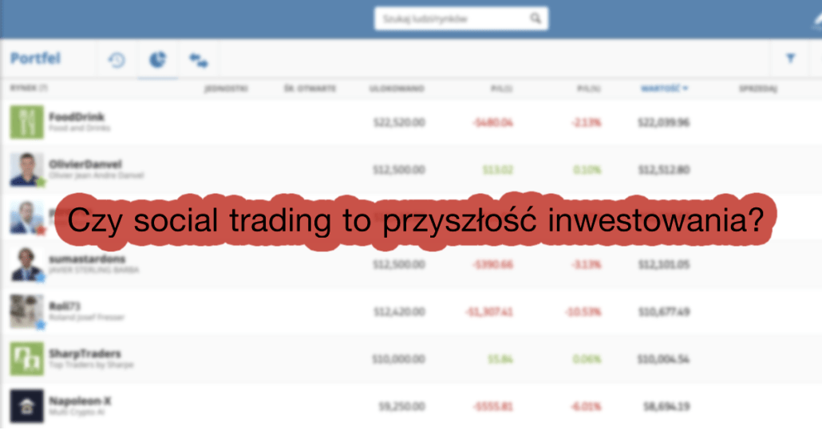
Task: Open sumastardons trader profile photo
Action: 27,264
